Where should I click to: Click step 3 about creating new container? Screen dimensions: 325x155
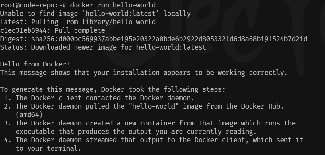tap(150, 123)
